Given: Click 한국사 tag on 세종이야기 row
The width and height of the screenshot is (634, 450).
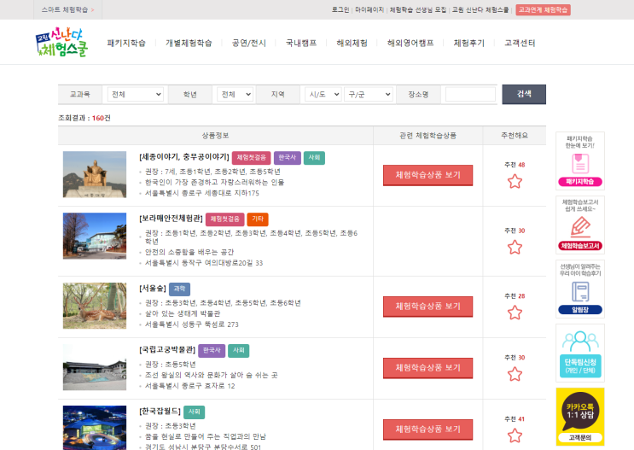Looking at the screenshot, I should point(287,157).
